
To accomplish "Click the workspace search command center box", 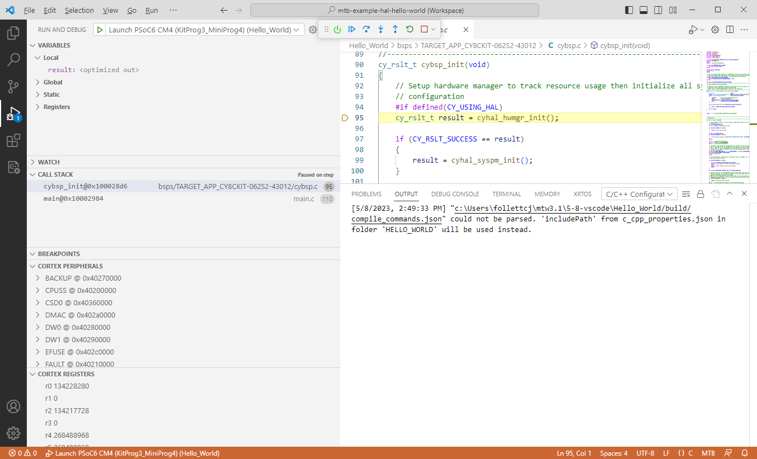I will point(394,10).
